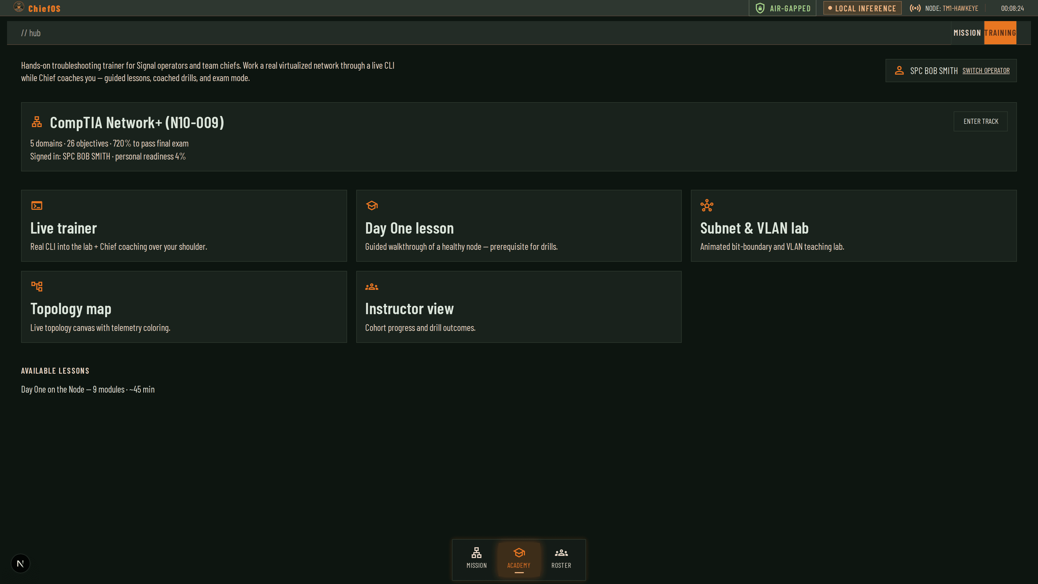Click the Day One lesson graduation cap icon

pos(371,205)
